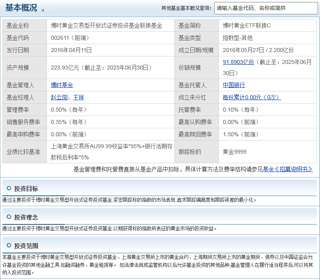Click the 投资理念 section heading
Viewport: 320px width, 280px height.
(x=26, y=217)
